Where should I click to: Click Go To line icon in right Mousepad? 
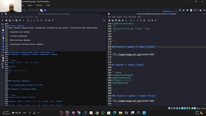point(155,20)
